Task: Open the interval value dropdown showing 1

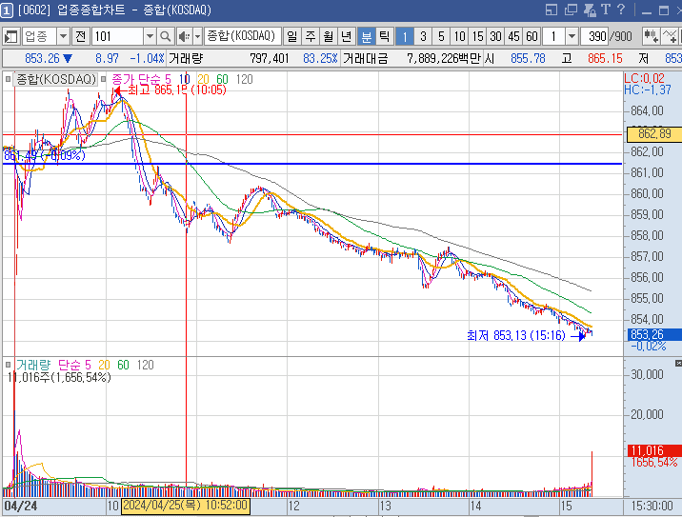Action: [x=572, y=36]
